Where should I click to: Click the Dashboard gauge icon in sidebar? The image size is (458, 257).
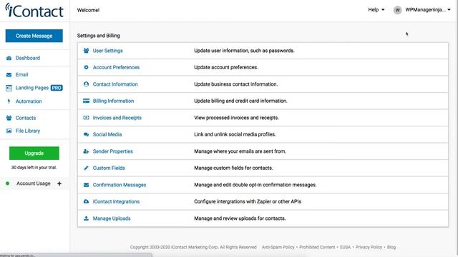click(9, 59)
